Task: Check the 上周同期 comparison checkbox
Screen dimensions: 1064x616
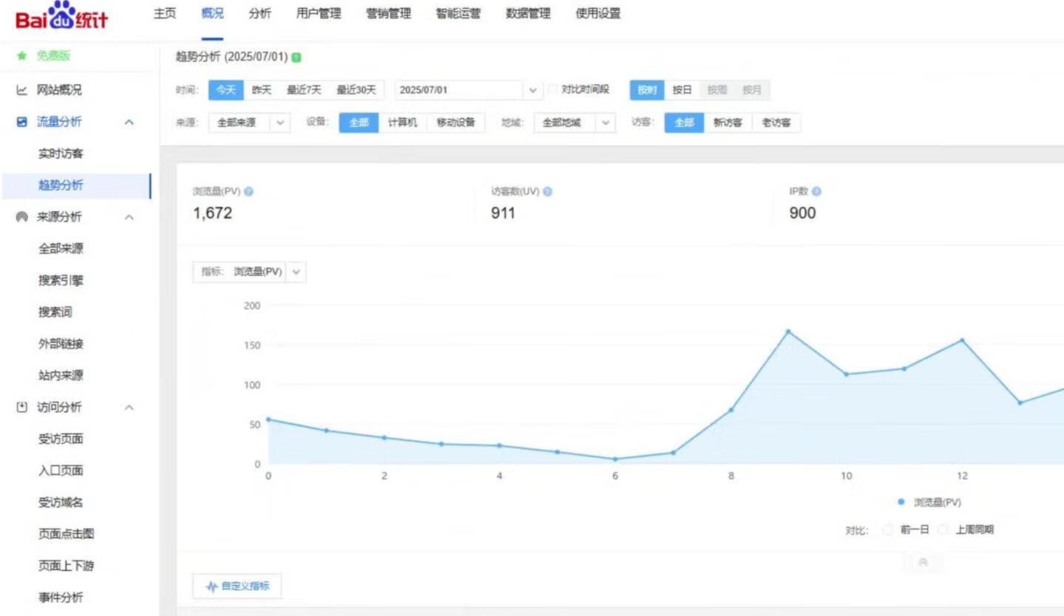Action: [943, 530]
